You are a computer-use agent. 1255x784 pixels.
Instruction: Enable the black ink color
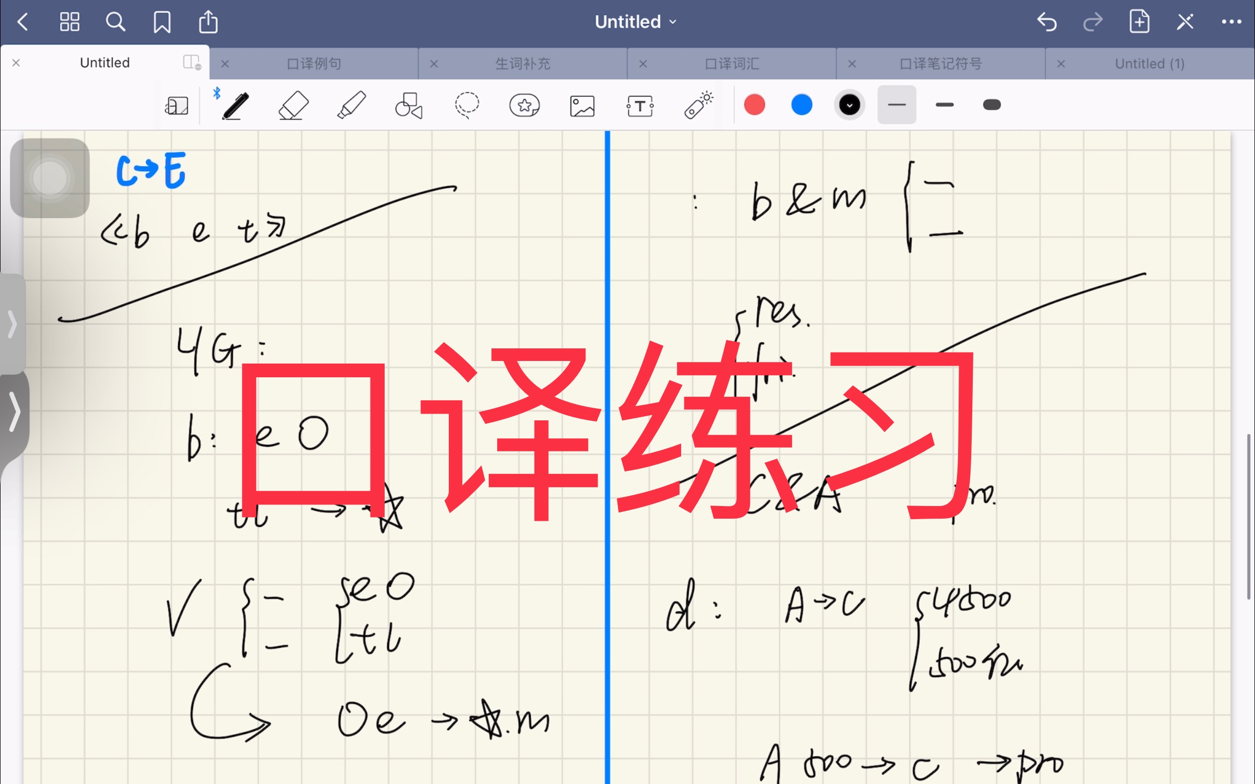click(849, 105)
